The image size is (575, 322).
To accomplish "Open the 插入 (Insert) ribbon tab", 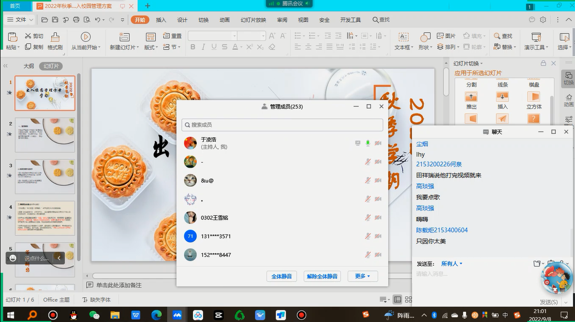I will point(161,20).
